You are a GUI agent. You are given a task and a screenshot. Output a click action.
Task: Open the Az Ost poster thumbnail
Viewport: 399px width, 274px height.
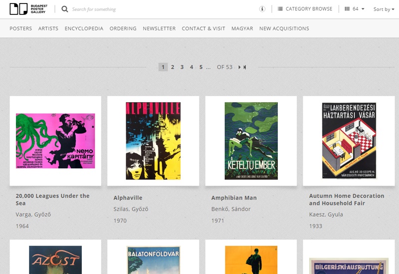click(x=55, y=260)
